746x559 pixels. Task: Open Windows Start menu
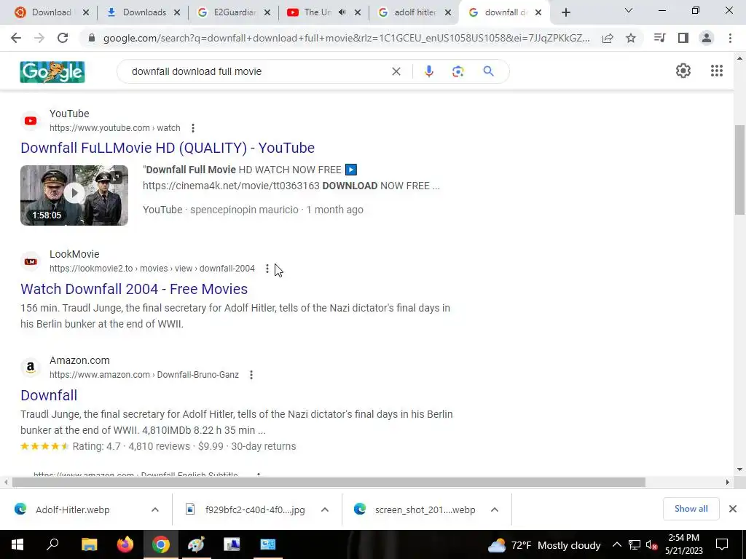(17, 544)
